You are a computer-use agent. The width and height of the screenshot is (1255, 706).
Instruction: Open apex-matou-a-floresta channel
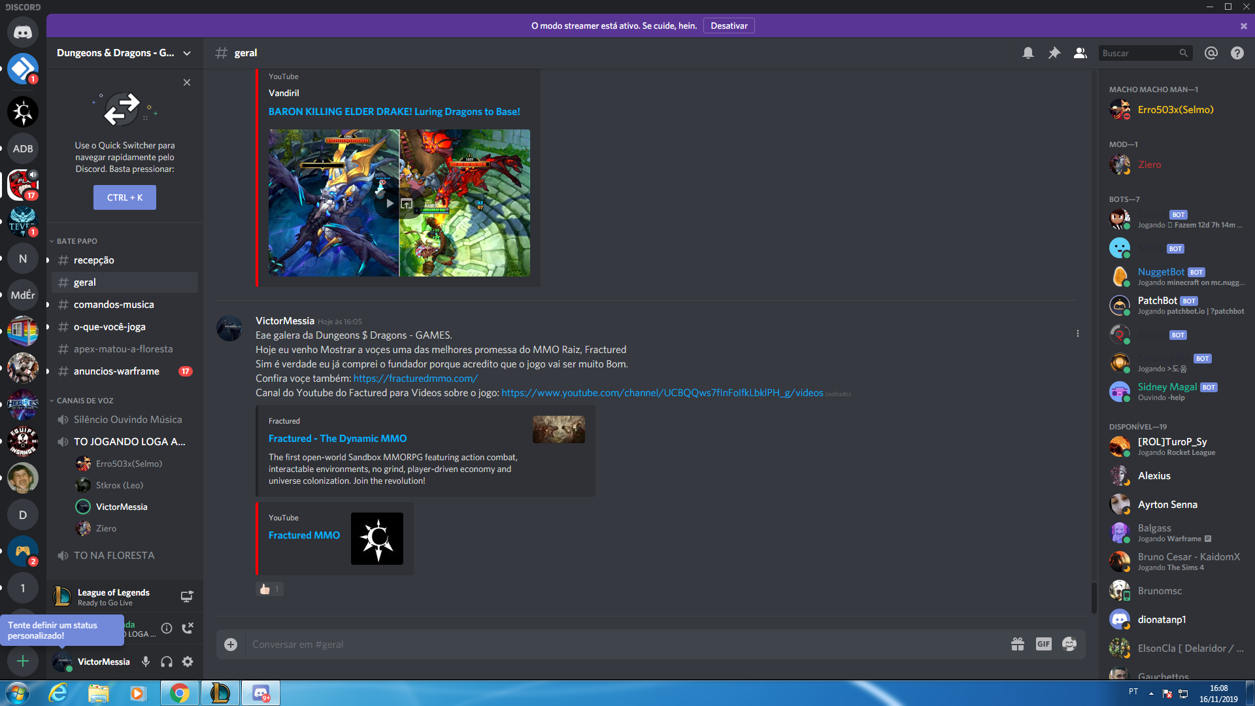(x=125, y=349)
